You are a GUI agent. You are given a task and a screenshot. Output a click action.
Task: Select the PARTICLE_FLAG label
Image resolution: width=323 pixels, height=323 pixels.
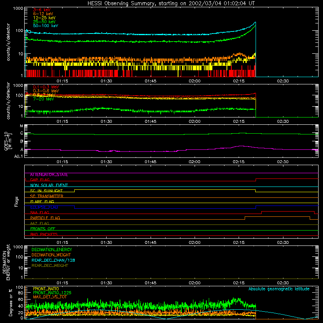(x=45, y=218)
